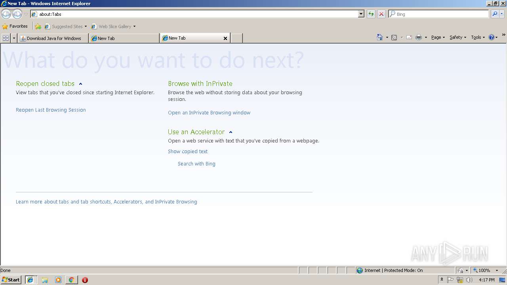The width and height of the screenshot is (507, 285).
Task: Click the Browse with InPrivate heading
Action: click(200, 84)
